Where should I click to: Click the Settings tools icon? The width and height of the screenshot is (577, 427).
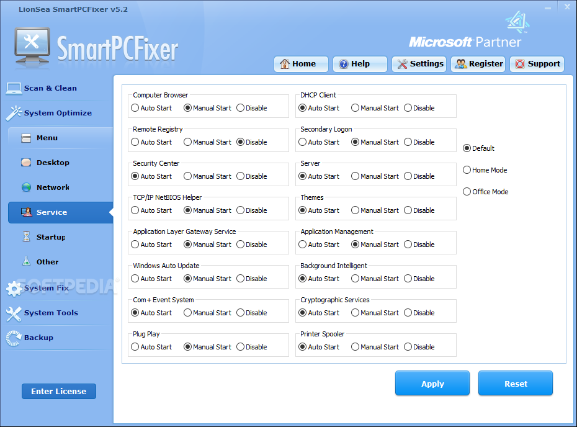(x=402, y=64)
